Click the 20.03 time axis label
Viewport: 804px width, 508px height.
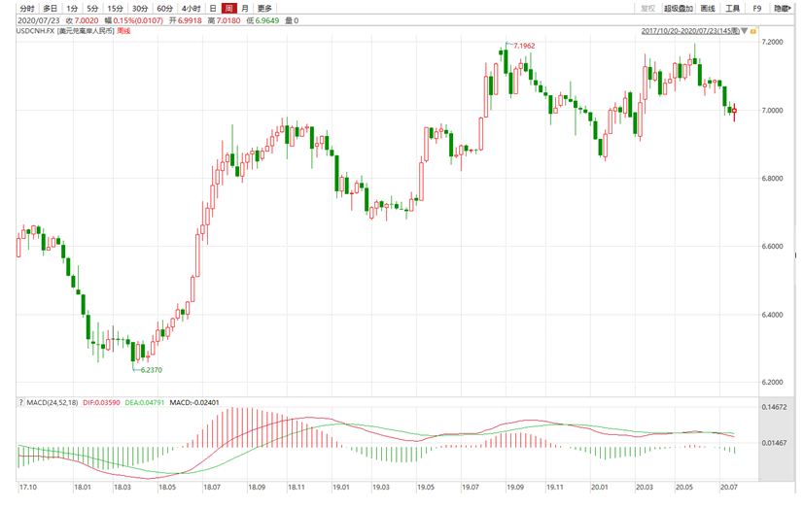[x=644, y=487]
